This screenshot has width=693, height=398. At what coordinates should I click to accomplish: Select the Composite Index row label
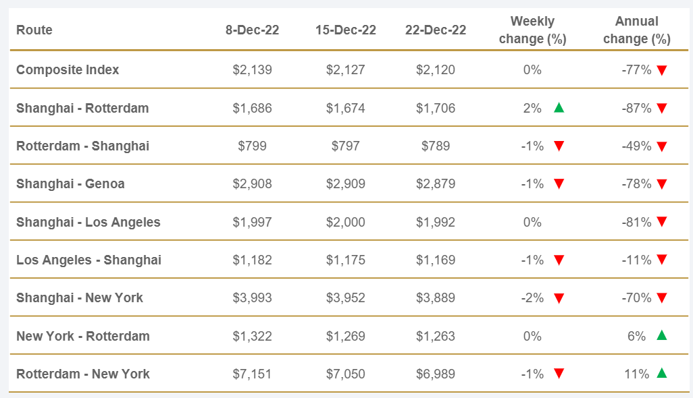(x=68, y=69)
